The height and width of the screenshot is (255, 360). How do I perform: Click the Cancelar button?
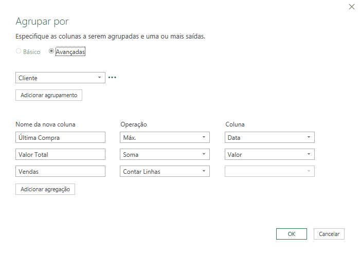329,234
